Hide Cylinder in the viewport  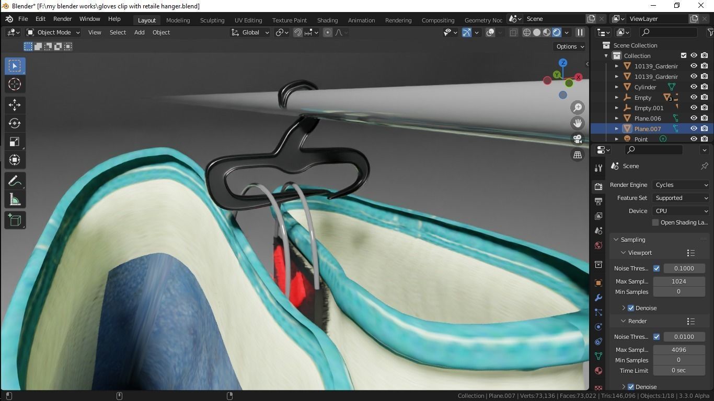(694, 87)
